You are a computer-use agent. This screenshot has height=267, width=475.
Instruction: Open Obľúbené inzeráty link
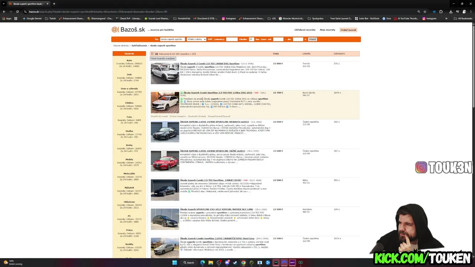coord(305,30)
